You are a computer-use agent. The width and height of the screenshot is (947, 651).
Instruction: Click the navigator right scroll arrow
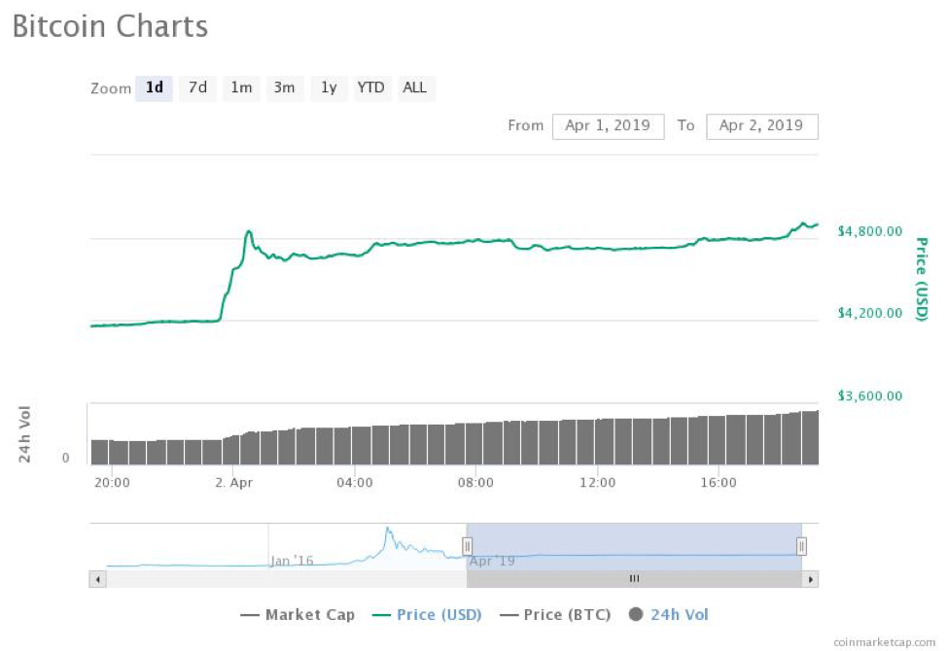[811, 579]
